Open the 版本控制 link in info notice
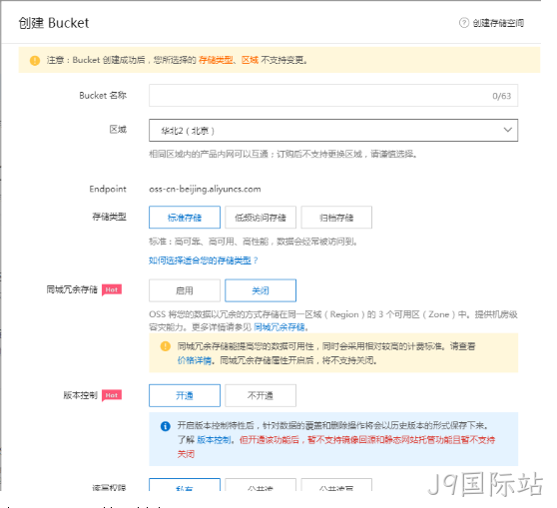557x508 pixels. click(214, 440)
